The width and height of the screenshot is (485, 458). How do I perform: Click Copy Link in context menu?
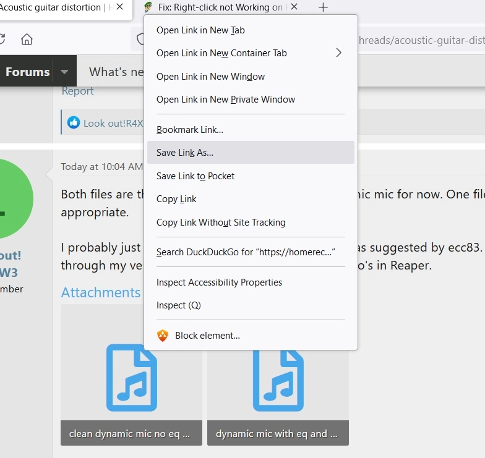point(251,199)
